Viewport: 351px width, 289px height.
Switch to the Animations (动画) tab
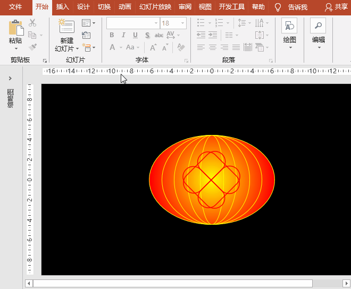click(x=124, y=7)
